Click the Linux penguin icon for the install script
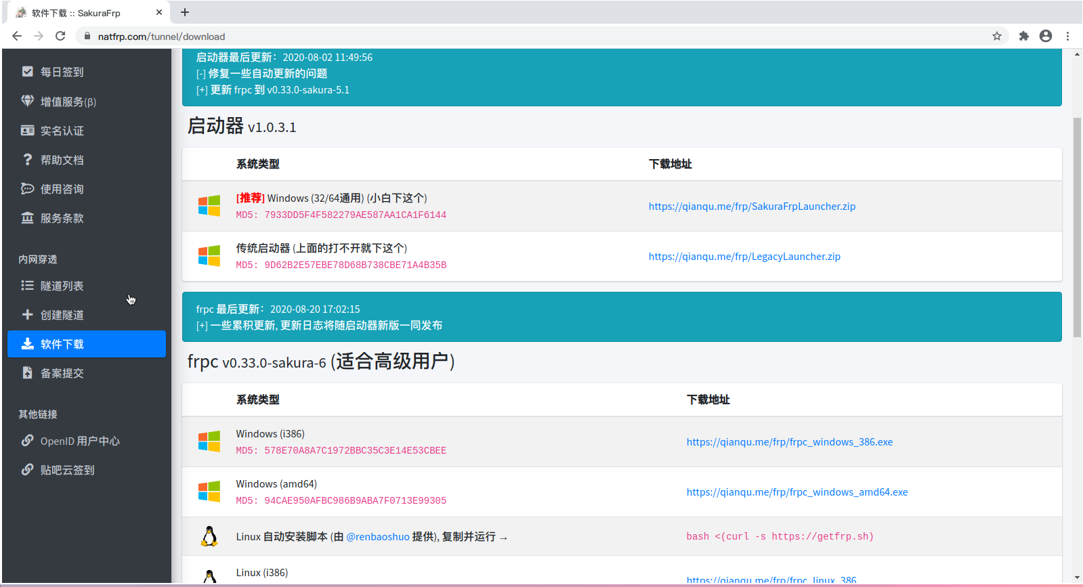The width and height of the screenshot is (1083, 587). coord(210,536)
